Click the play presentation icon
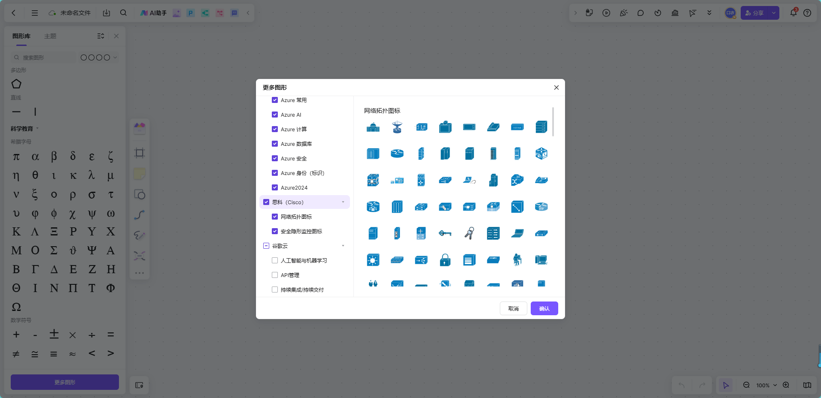 coord(606,13)
